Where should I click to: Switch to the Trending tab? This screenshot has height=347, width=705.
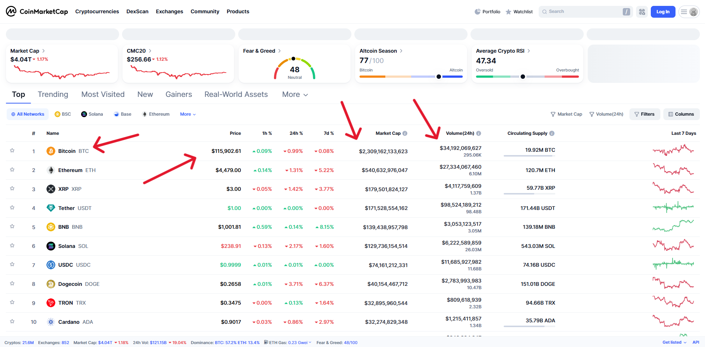[53, 95]
